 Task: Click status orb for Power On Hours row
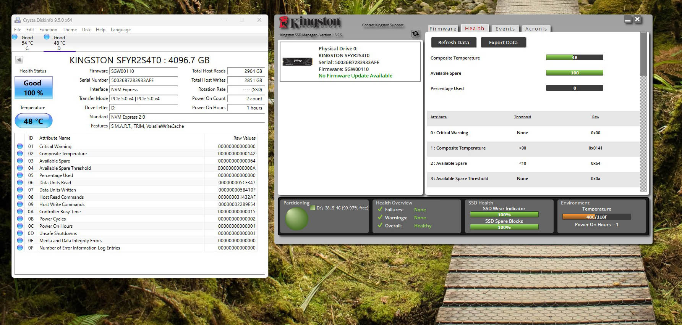20,226
